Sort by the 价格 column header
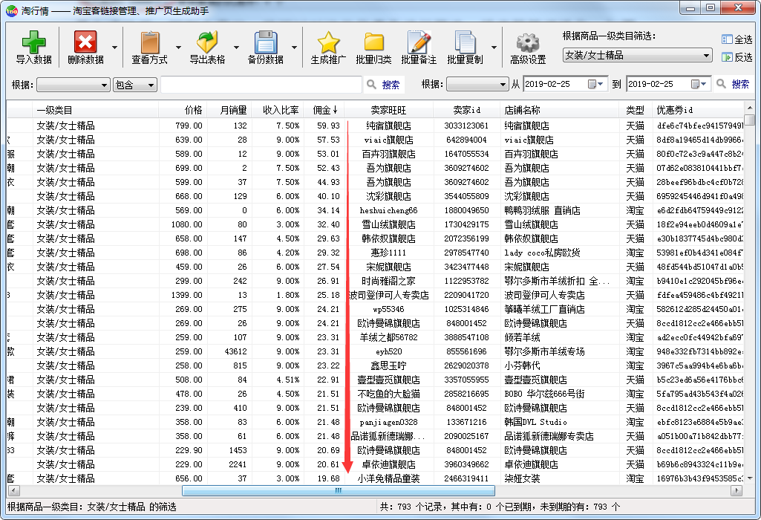 coord(183,110)
